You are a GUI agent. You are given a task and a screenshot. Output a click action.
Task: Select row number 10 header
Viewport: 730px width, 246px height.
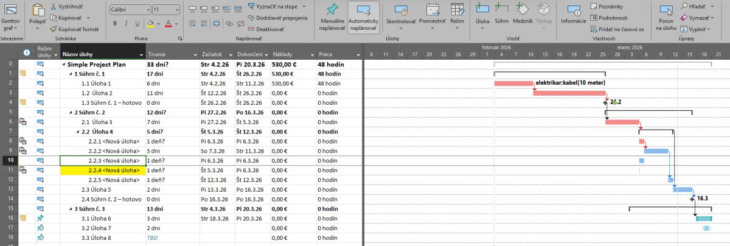click(9, 160)
